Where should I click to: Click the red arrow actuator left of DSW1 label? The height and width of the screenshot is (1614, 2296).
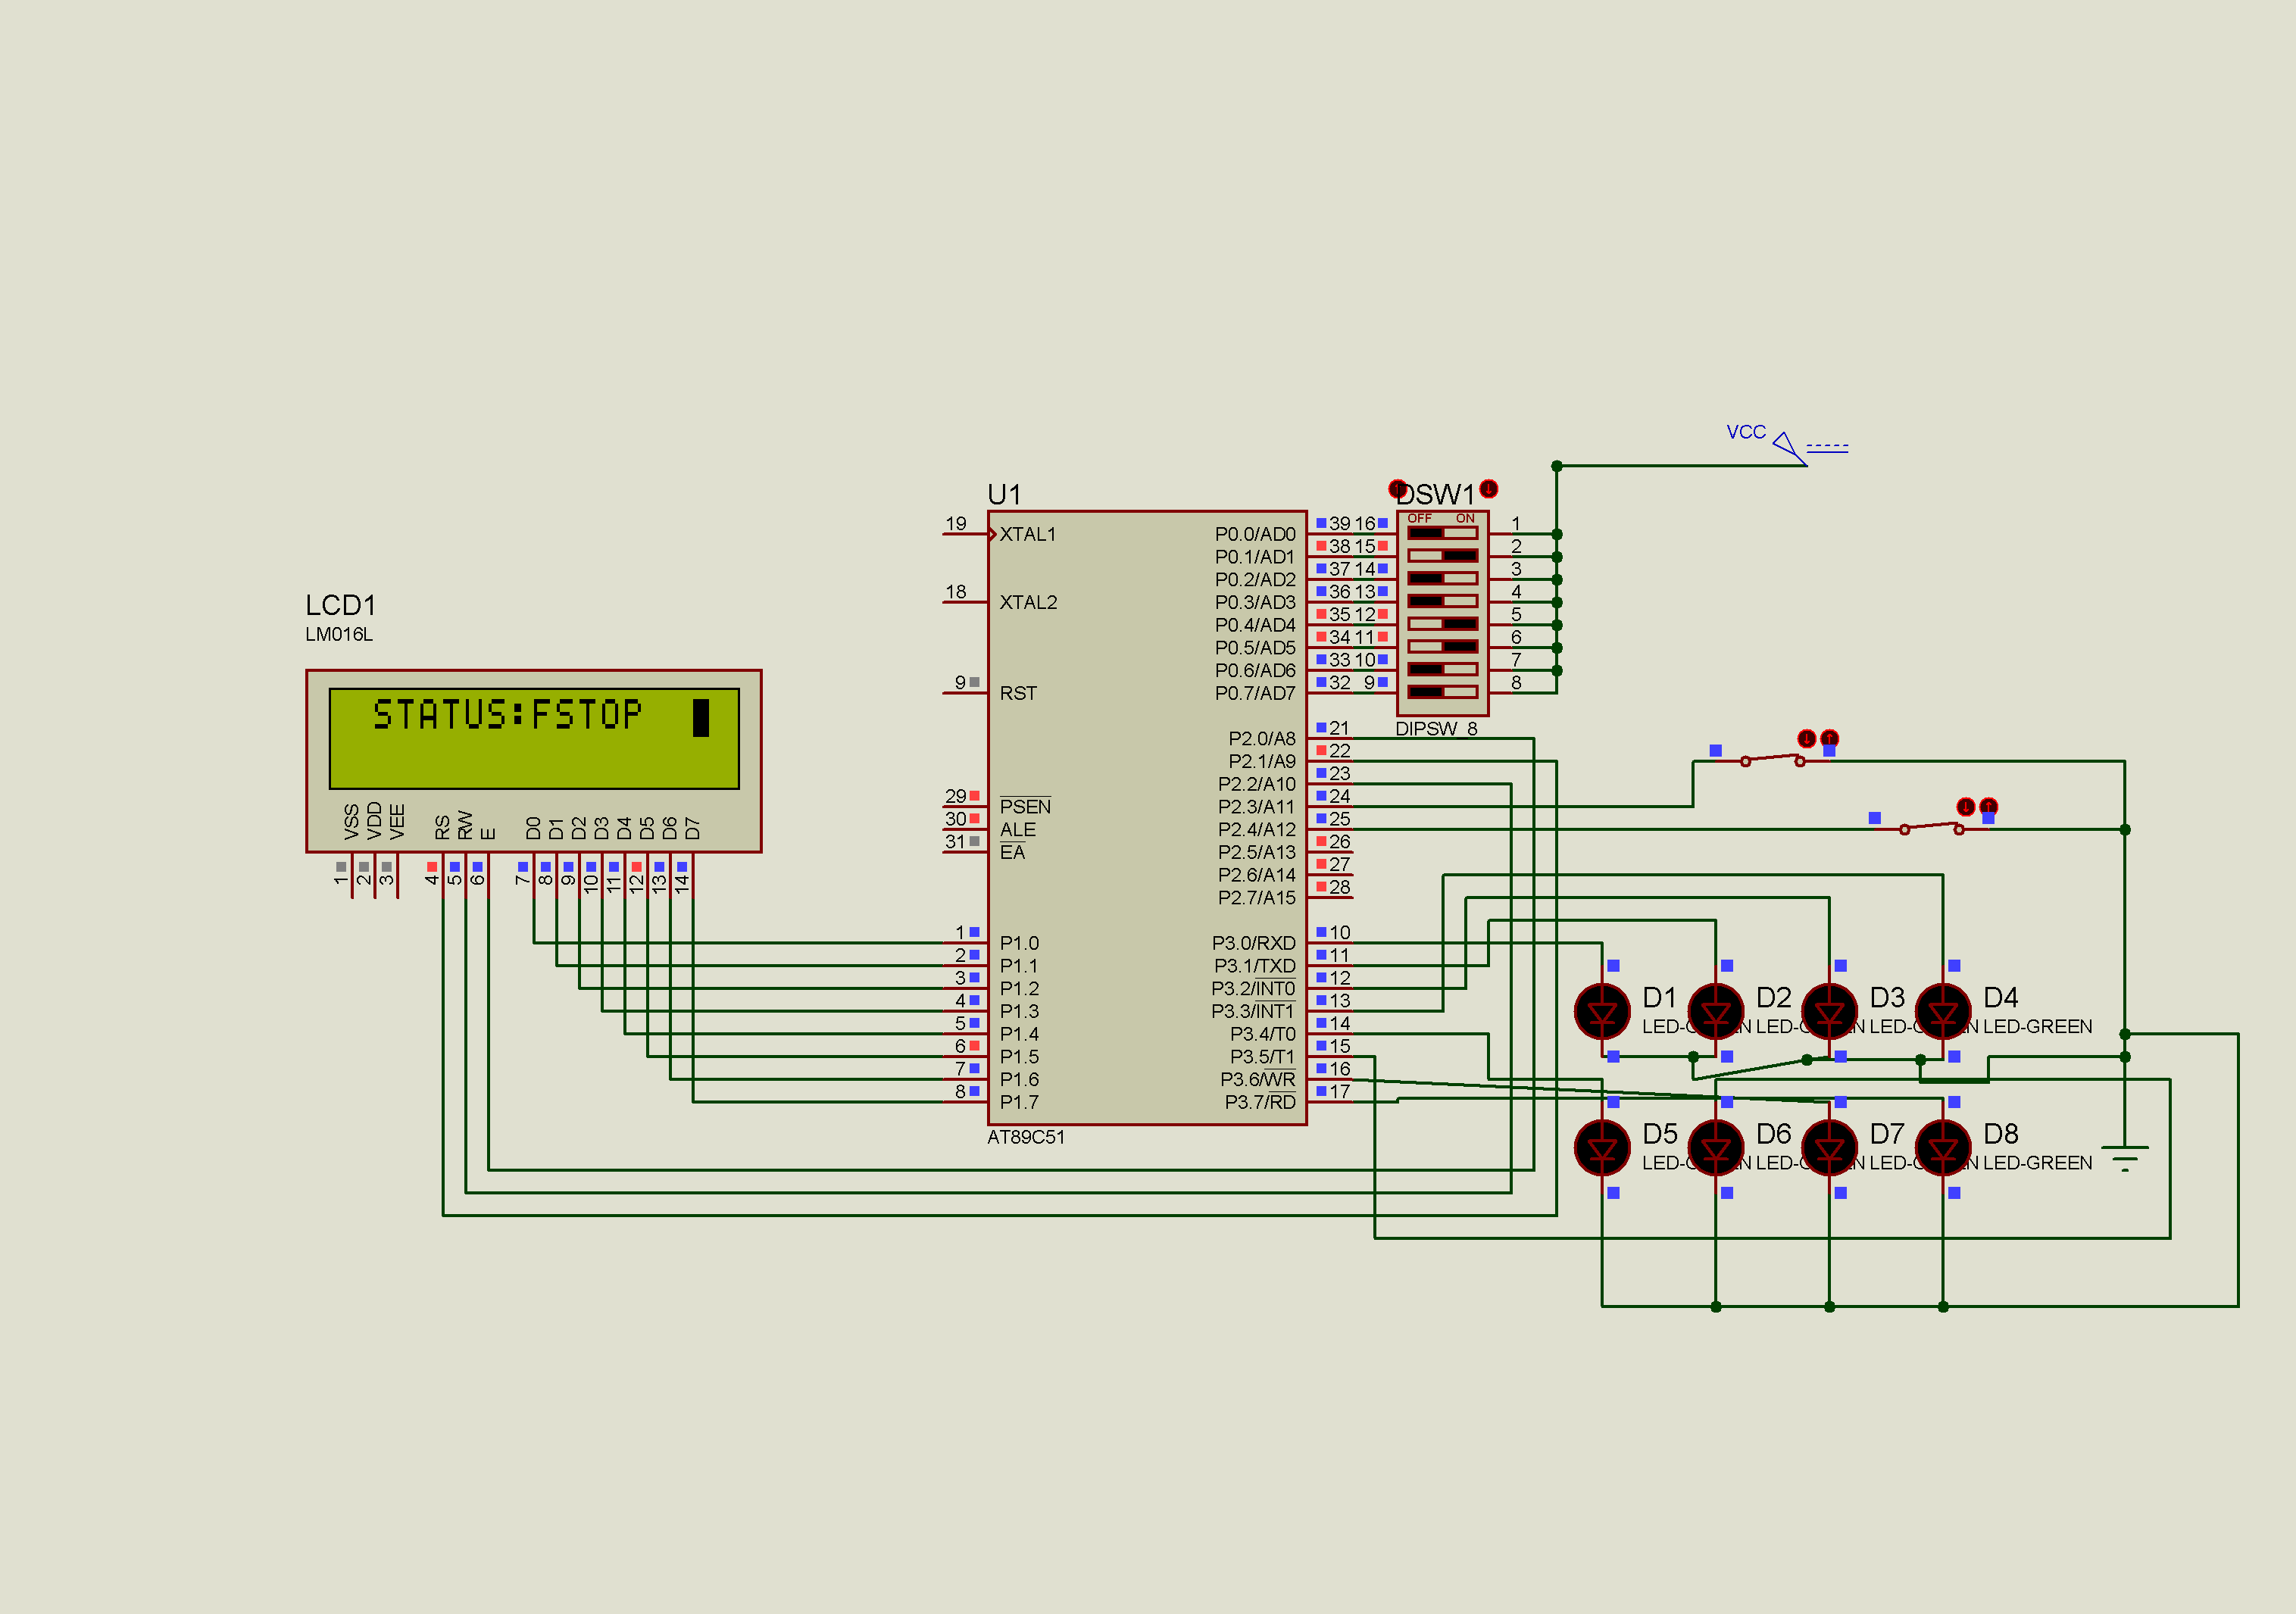(x=1397, y=489)
